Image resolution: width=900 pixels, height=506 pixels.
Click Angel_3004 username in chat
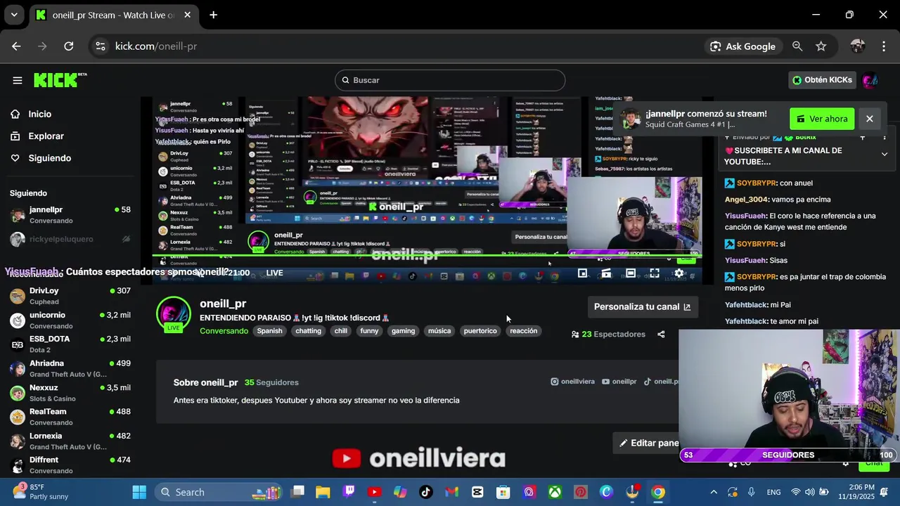(747, 200)
